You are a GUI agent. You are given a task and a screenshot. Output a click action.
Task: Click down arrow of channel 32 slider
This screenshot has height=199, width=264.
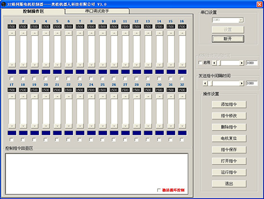(182, 126)
